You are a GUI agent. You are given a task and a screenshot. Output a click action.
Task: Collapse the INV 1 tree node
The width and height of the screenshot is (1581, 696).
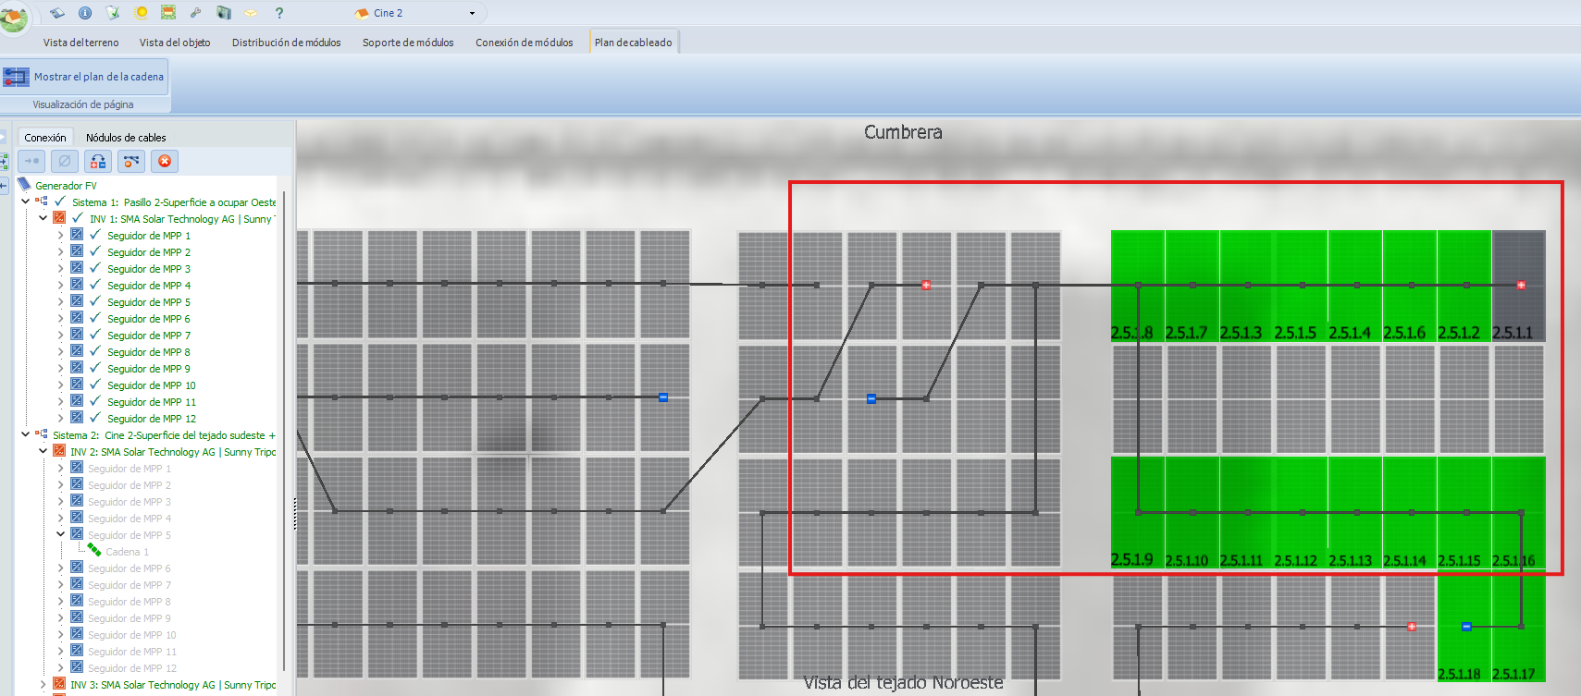(x=43, y=218)
